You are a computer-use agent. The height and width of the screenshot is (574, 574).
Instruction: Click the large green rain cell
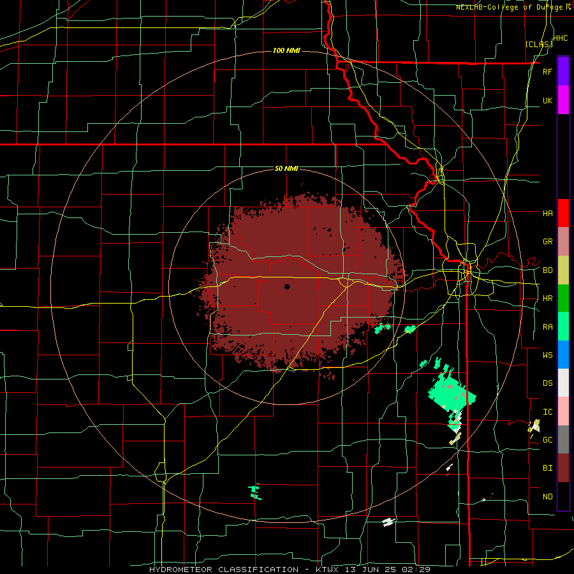451,394
